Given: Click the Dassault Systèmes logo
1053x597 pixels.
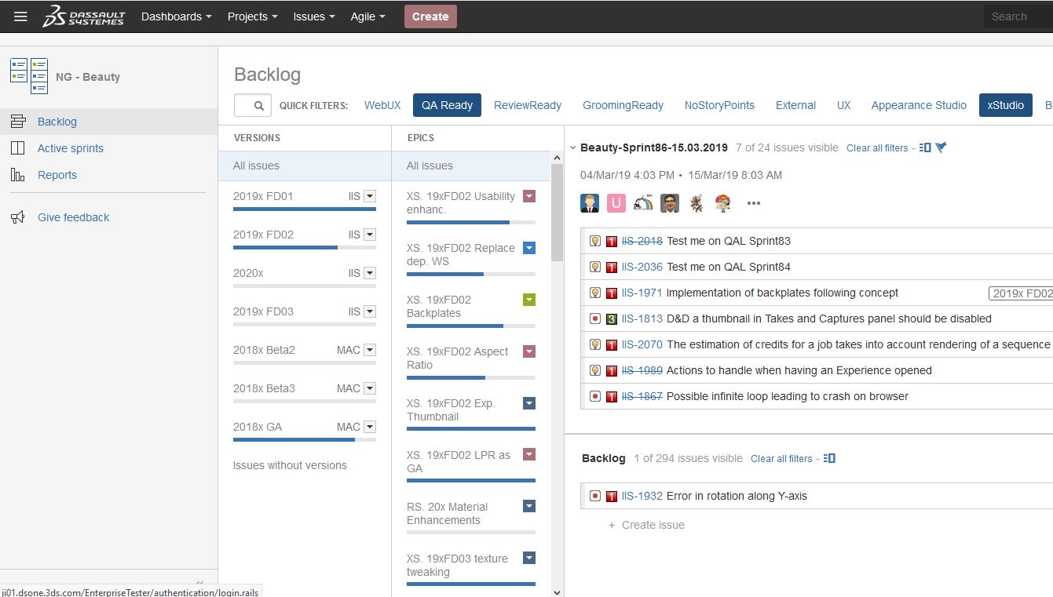Looking at the screenshot, I should tap(83, 16).
